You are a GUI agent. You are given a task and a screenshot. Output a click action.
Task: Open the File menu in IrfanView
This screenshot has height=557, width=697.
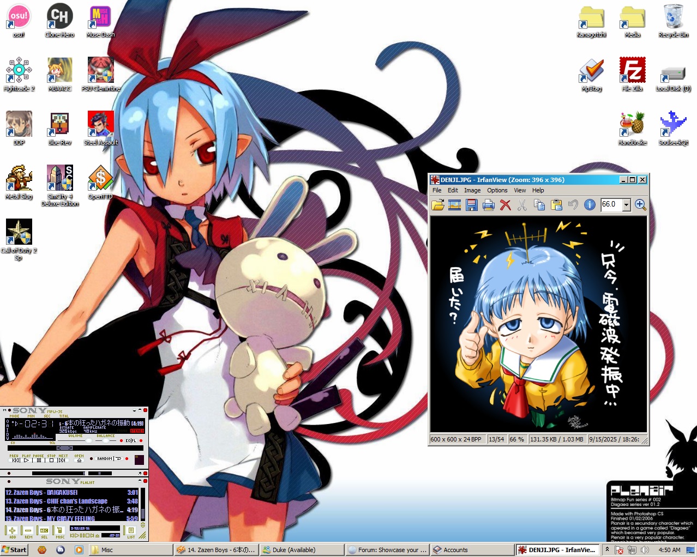tap(437, 190)
